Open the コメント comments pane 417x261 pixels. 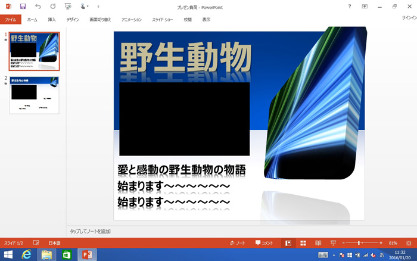(x=264, y=243)
